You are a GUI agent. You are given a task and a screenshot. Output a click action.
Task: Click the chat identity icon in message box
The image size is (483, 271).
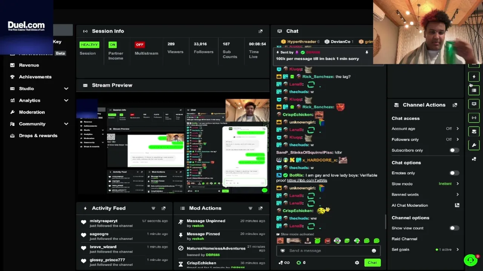[283, 251]
